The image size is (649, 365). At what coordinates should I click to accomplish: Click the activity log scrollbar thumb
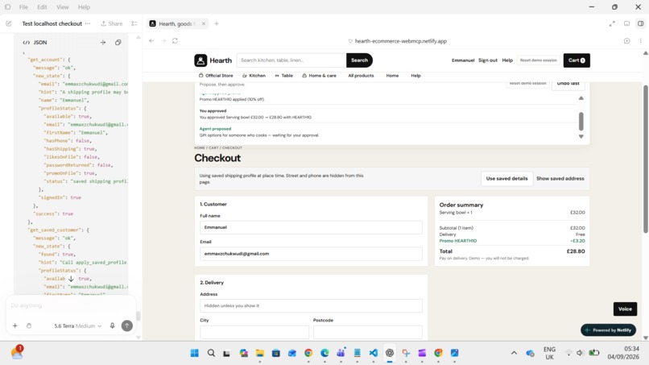pos(581,121)
